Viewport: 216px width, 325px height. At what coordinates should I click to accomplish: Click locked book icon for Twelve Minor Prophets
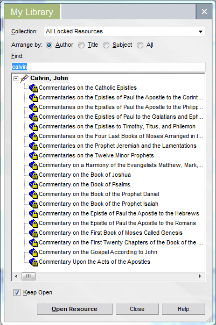click(33, 156)
